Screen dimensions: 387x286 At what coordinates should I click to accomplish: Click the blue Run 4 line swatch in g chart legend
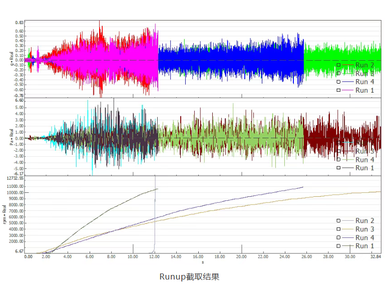[348, 82]
